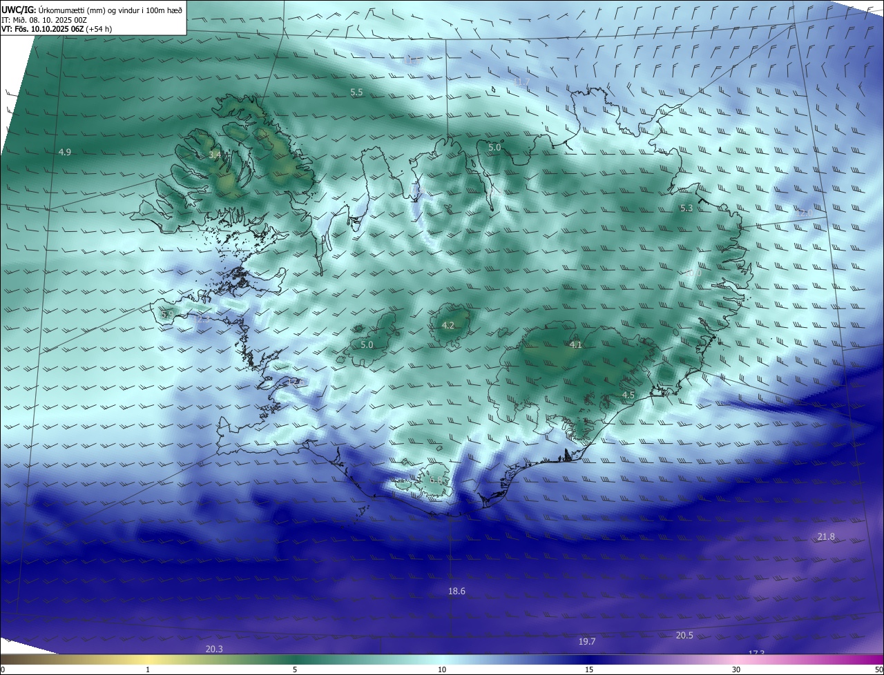Click the 4.9 value label
The height and width of the screenshot is (675, 884).
(65, 152)
